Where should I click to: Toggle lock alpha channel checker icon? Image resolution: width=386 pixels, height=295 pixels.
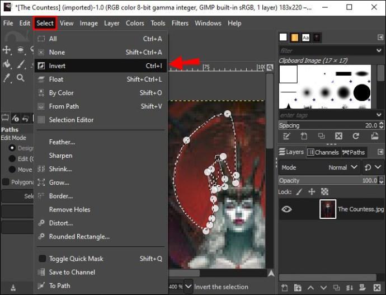click(x=324, y=191)
